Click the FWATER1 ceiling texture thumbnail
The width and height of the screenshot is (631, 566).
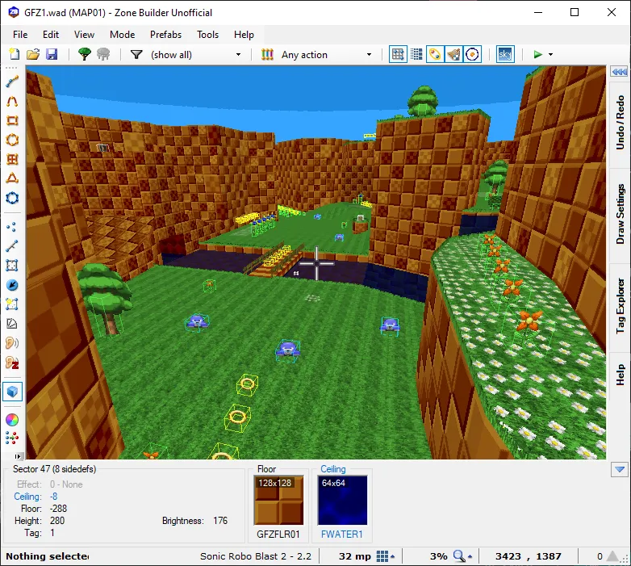[x=342, y=501]
